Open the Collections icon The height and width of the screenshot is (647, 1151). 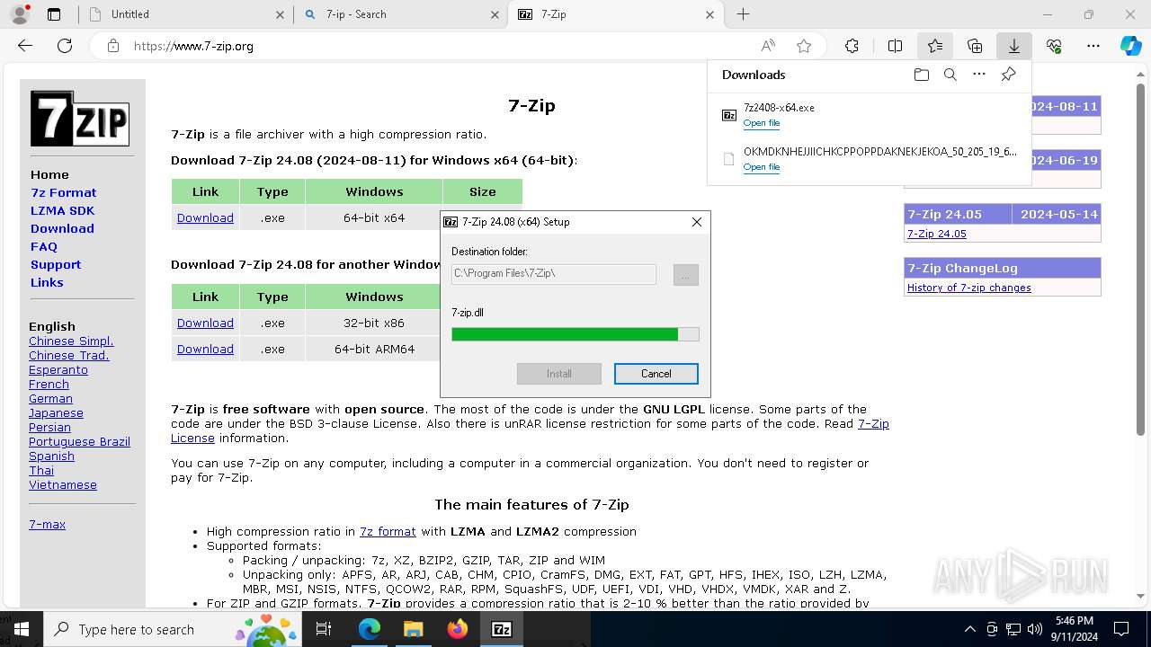tap(975, 46)
